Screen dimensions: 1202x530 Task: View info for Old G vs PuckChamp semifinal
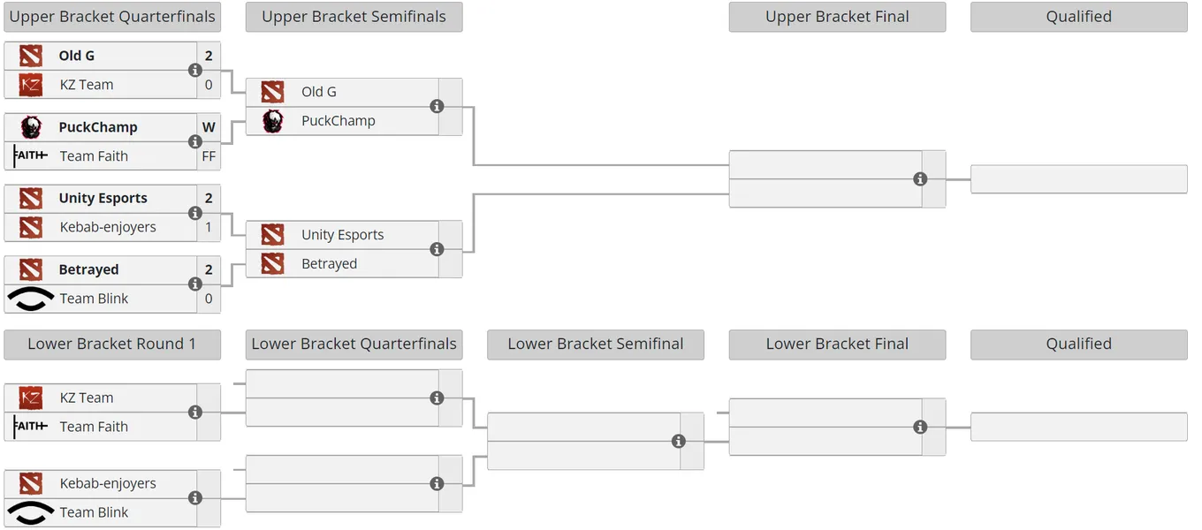pyautogui.click(x=437, y=106)
